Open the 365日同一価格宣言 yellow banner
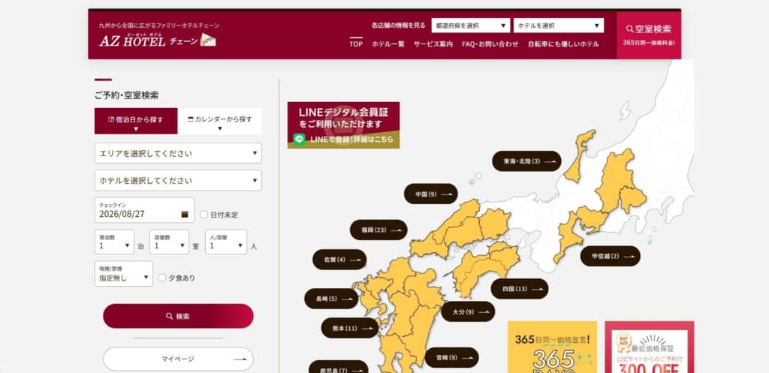 click(x=552, y=347)
